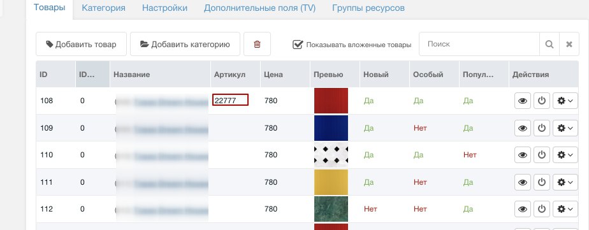
Task: Click Да in Новый for product 108
Action: pos(368,101)
